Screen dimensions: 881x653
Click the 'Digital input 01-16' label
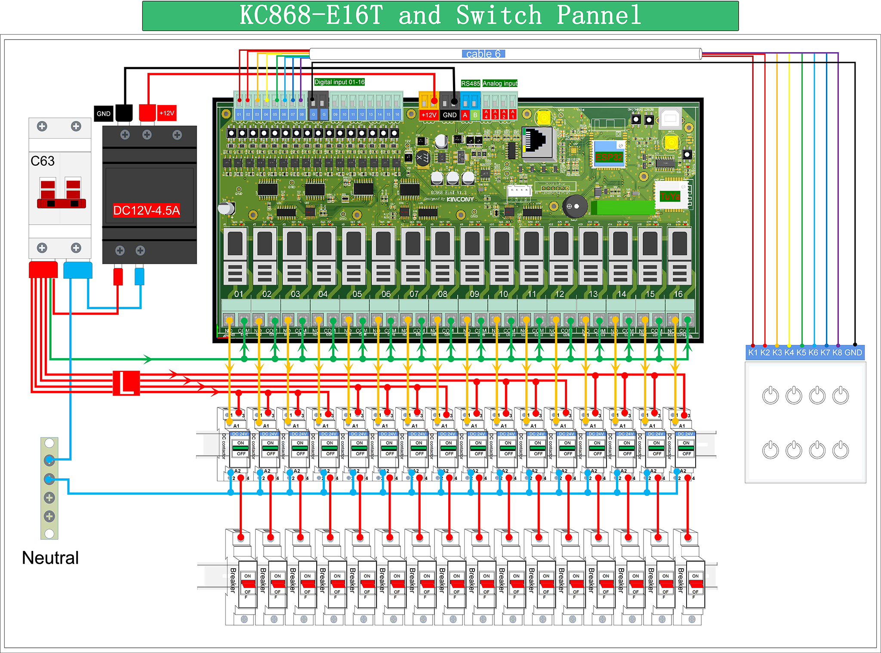point(339,82)
